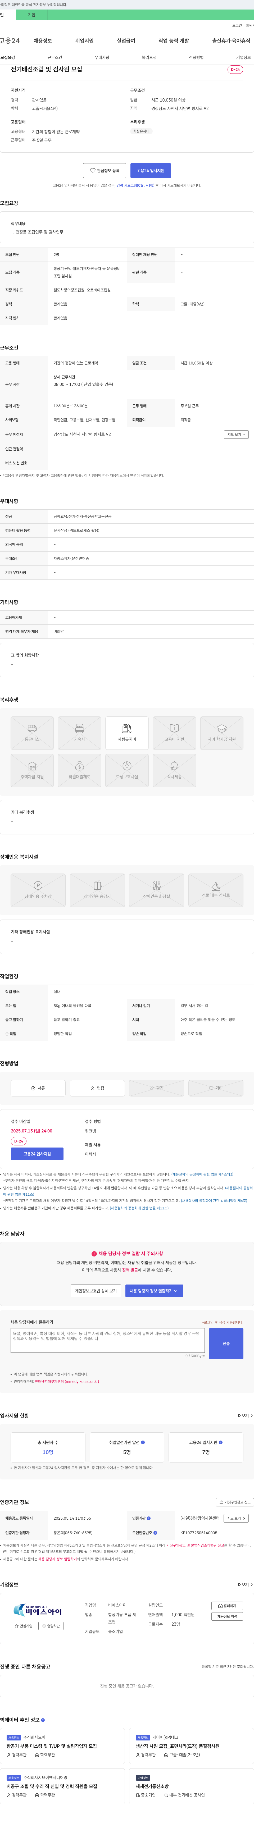Click the 모성보호시설 icon
The width and height of the screenshot is (254, 1828).
tap(127, 771)
